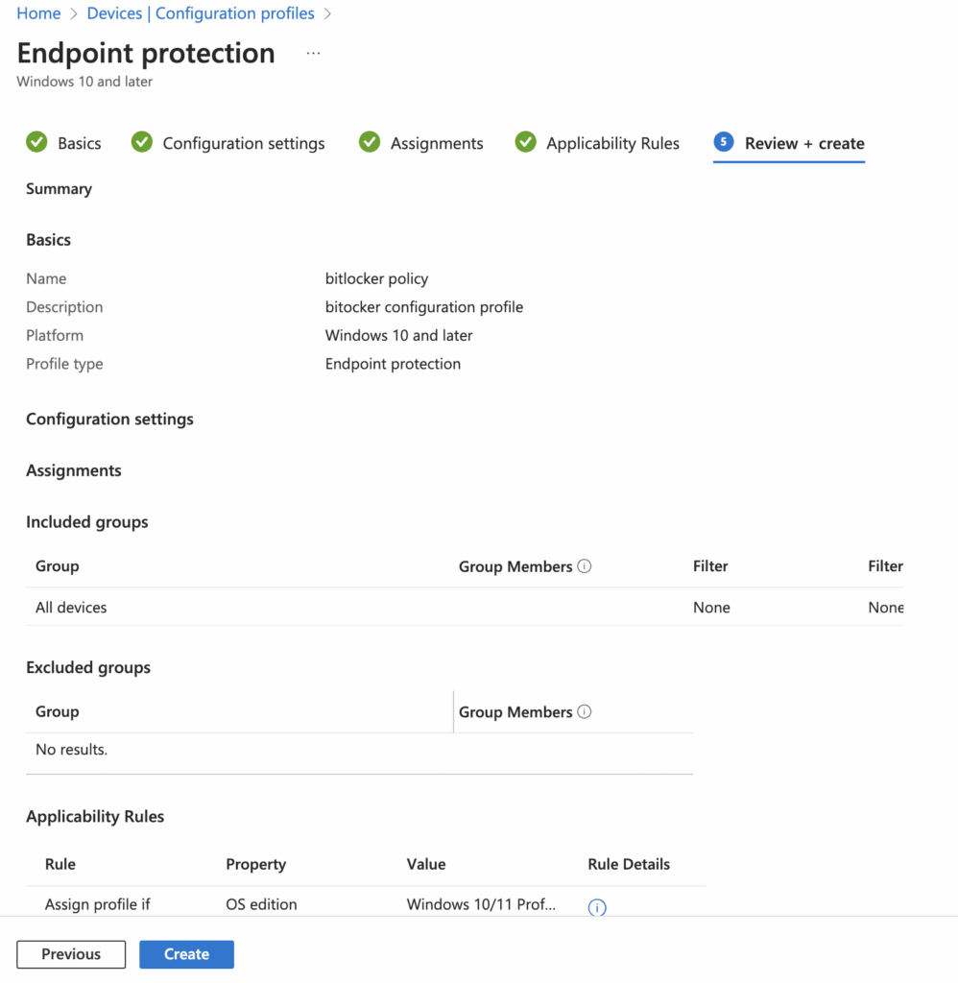Click the green checkmark on the Assignments step
This screenshot has width=958, height=983.
[x=370, y=142]
